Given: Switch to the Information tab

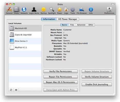Looking at the screenshot, I should (49, 19).
